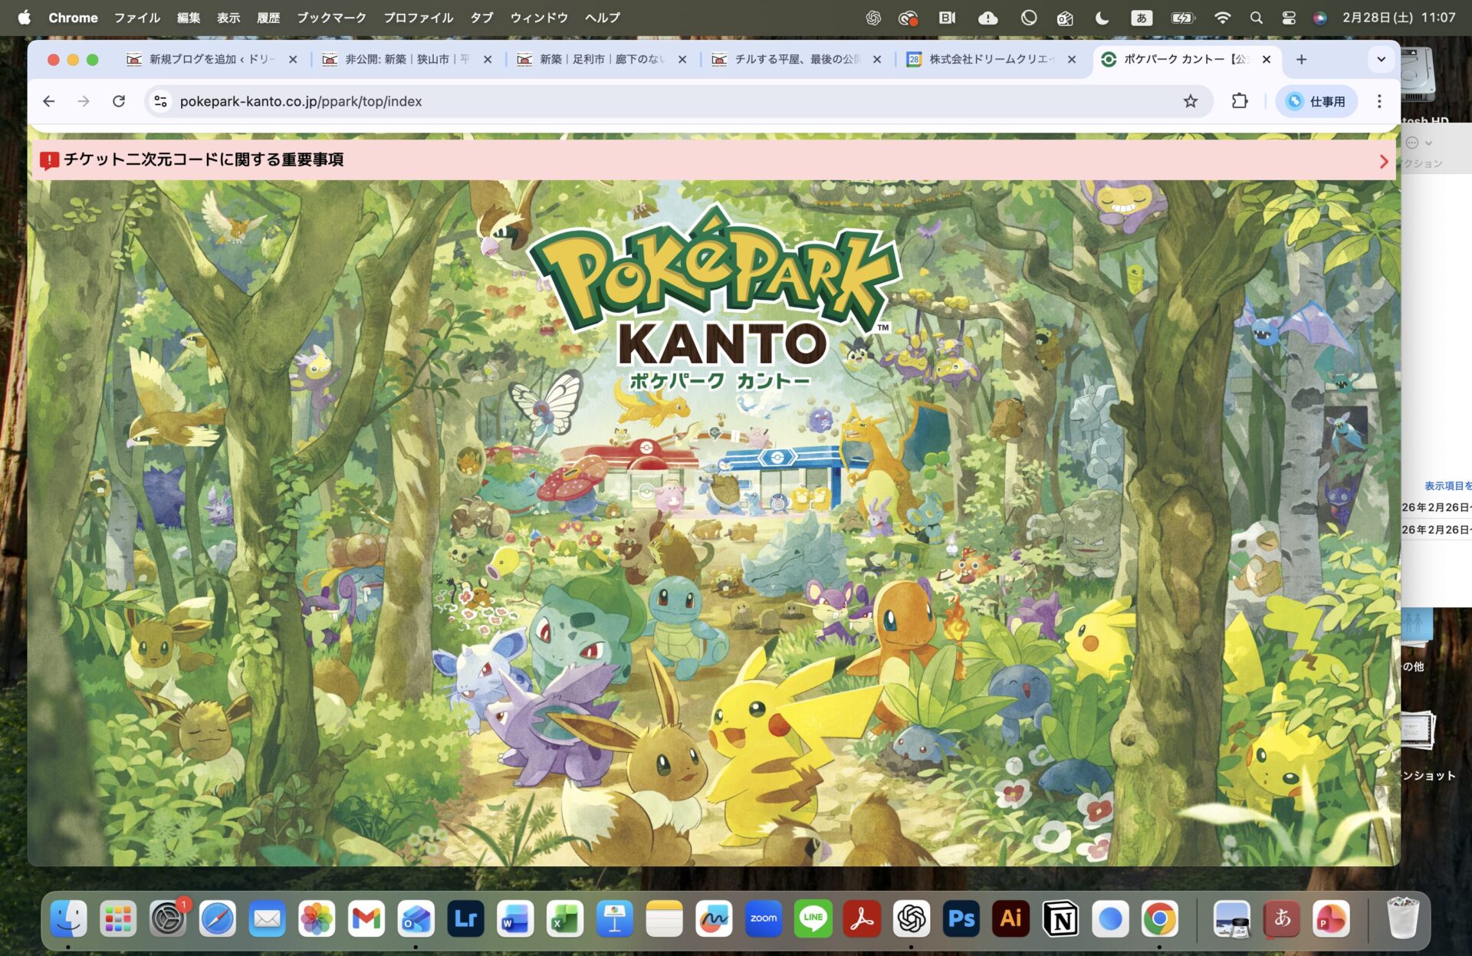The height and width of the screenshot is (956, 1472).
Task: Open Photos from the Dock
Action: coord(317,918)
